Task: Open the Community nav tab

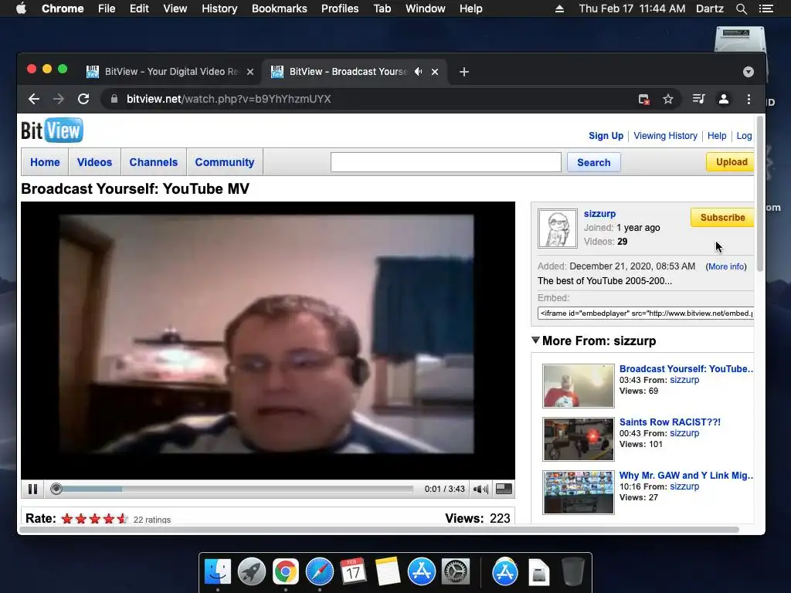Action: pyautogui.click(x=225, y=162)
